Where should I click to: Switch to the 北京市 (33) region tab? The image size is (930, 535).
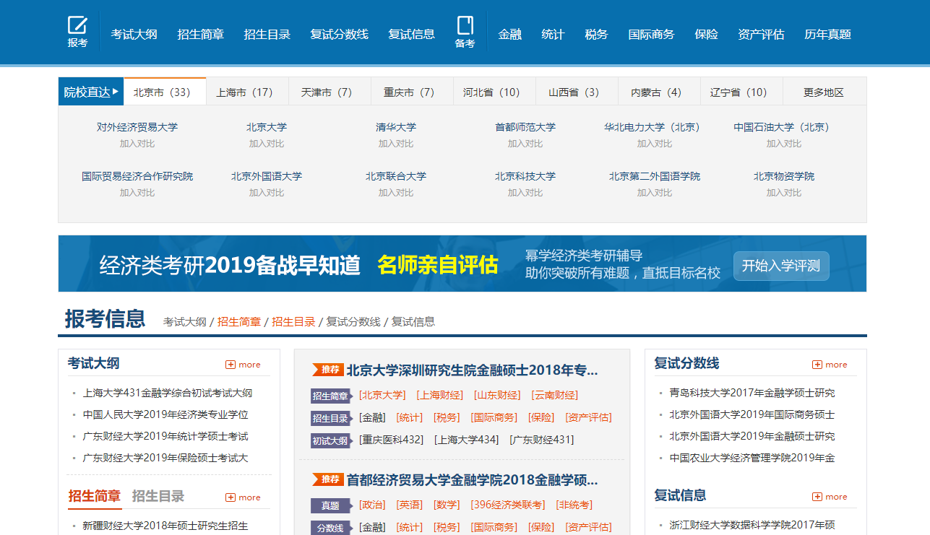click(x=165, y=92)
